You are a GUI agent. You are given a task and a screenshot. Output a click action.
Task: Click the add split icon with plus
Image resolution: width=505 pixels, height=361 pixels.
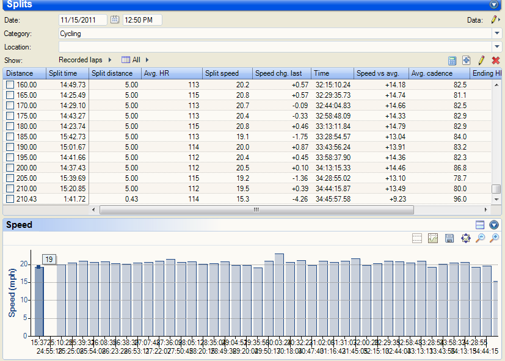tap(466, 60)
